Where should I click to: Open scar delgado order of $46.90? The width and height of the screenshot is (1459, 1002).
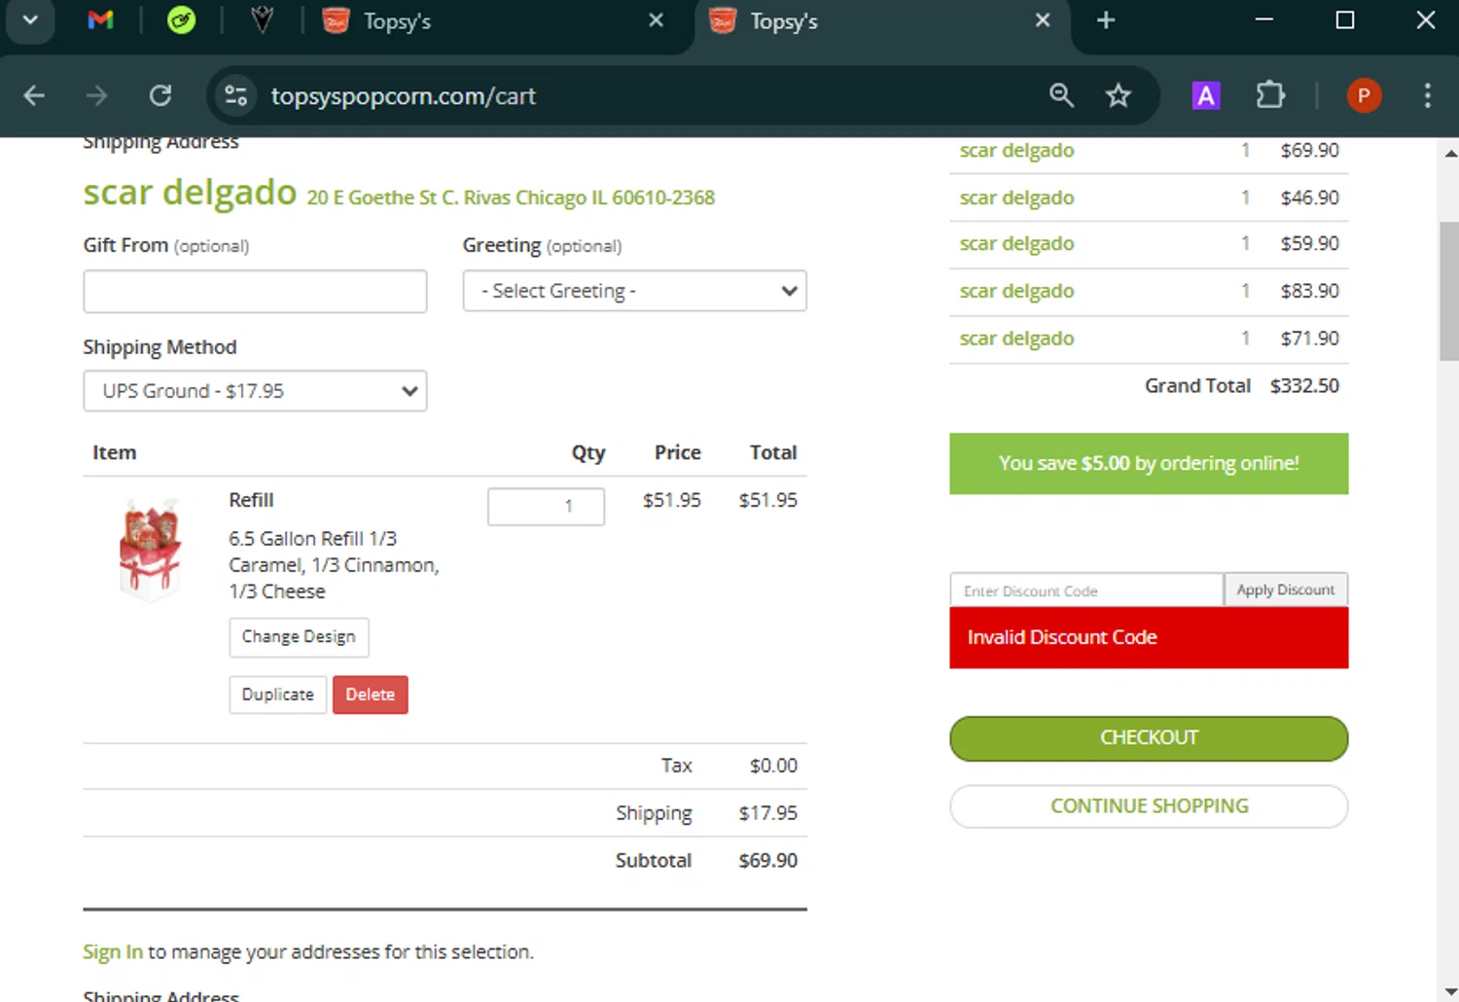1016,197
